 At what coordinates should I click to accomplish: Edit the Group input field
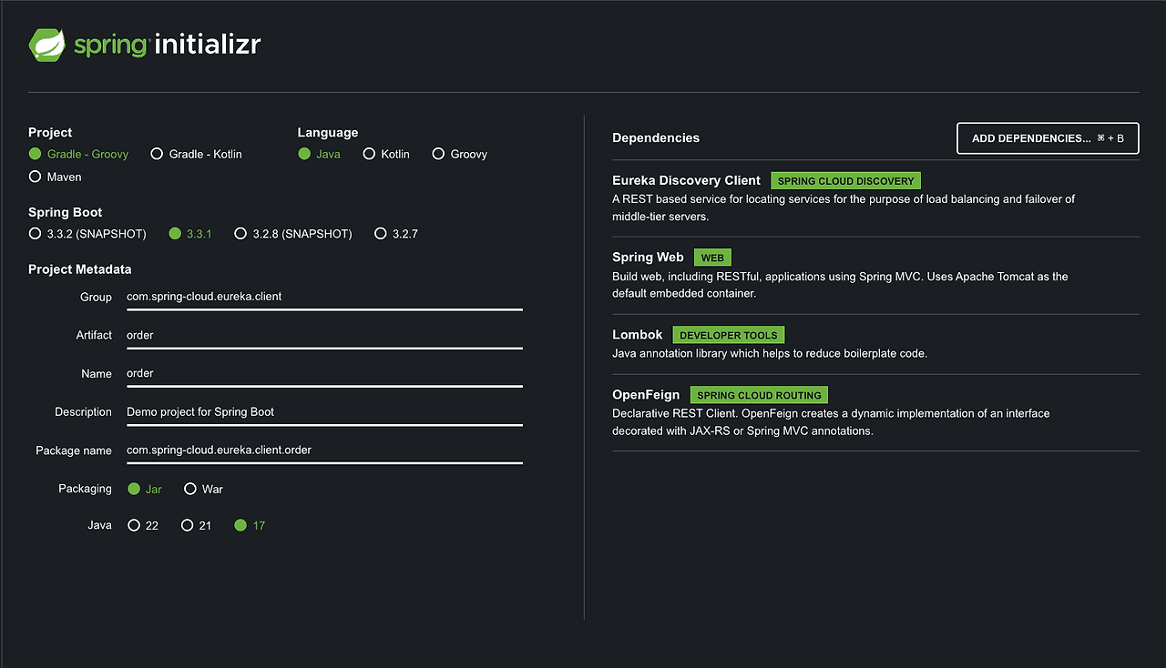[x=324, y=298]
